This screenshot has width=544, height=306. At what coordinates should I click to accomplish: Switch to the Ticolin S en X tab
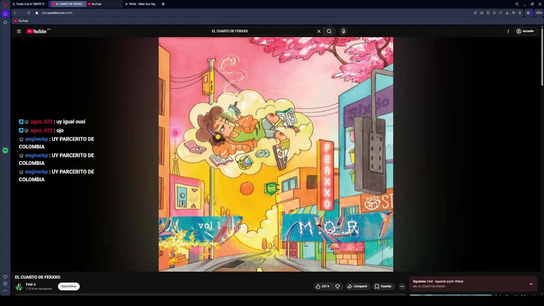click(29, 4)
